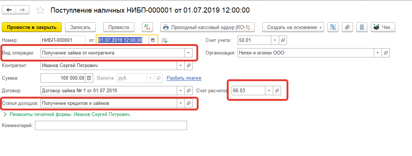Image resolution: width=412 pixels, height=156 pixels.
Task: Click the empty Комментарий field
Action: pos(111,125)
